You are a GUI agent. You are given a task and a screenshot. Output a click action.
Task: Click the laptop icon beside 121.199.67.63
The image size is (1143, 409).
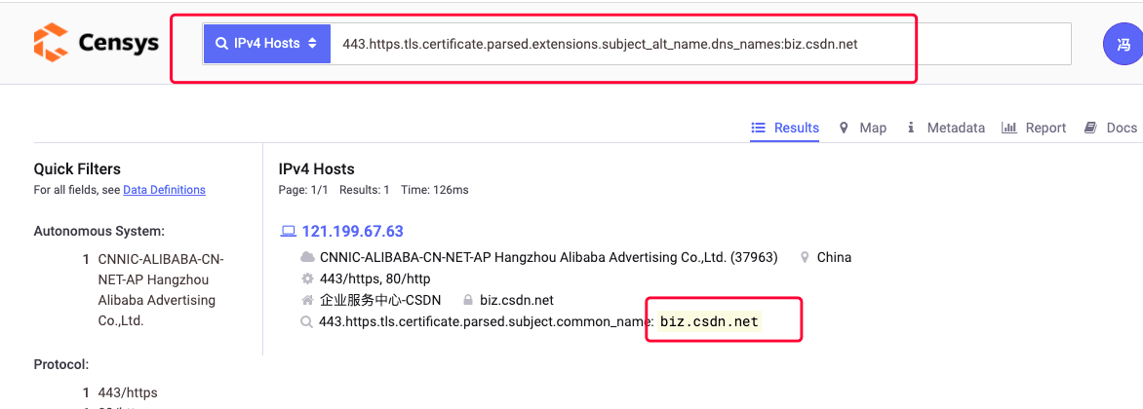(x=289, y=232)
